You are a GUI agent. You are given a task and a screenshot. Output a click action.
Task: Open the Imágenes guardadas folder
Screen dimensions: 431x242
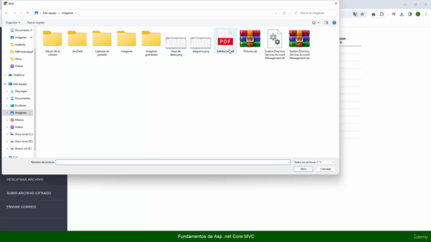pyautogui.click(x=151, y=43)
